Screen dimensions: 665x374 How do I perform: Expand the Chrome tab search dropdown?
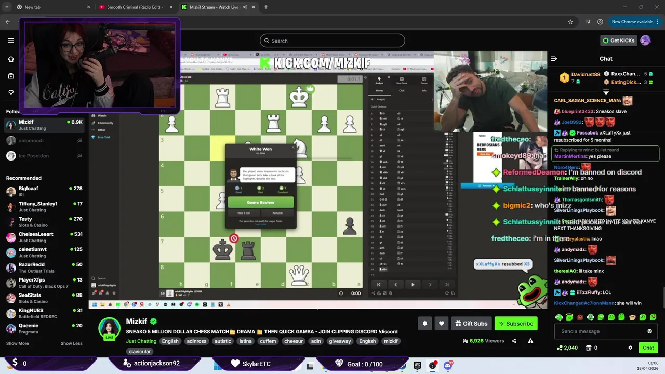7,7
